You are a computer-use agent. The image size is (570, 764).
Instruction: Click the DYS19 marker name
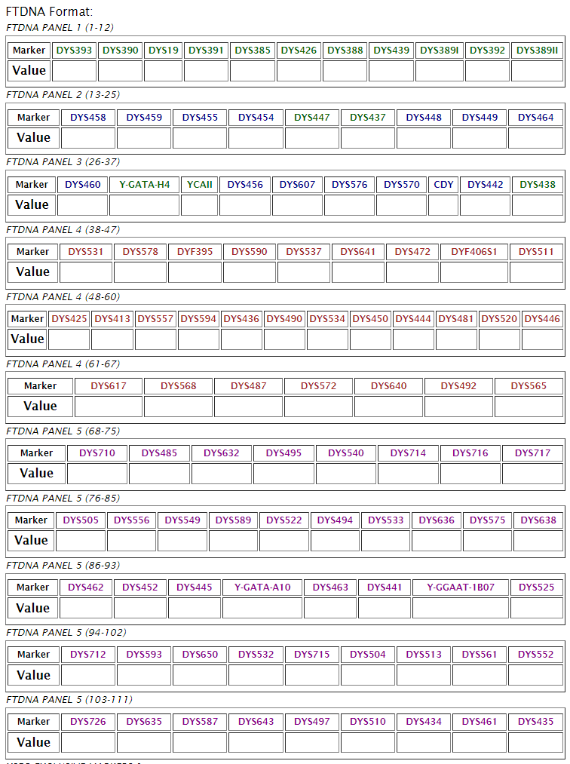click(x=164, y=50)
